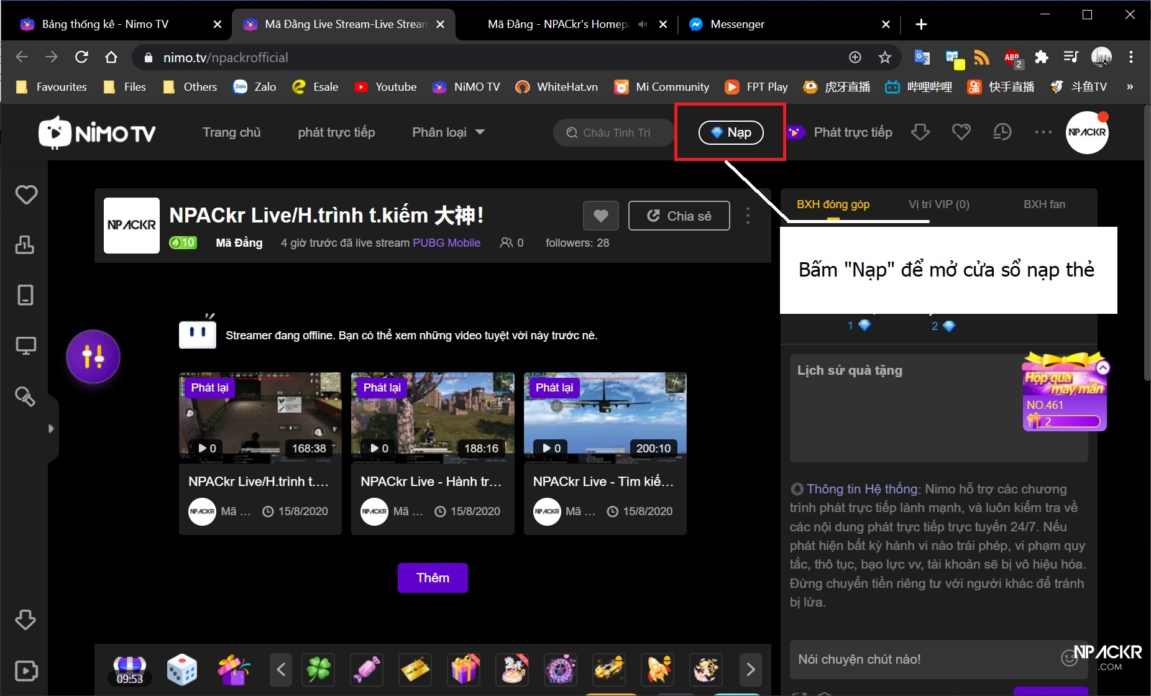Open the PUBG Mobile link
The height and width of the screenshot is (696, 1151).
pos(446,243)
